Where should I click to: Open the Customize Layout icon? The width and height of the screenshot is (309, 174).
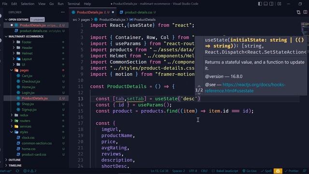tap(279, 4)
